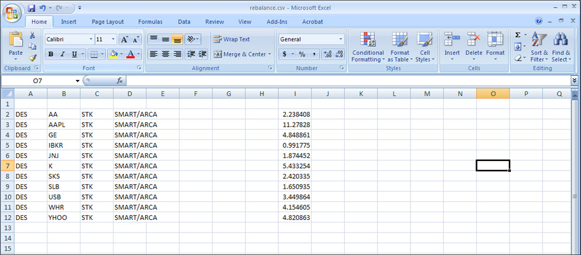Open Sort & Filter options
Viewport: 581px width, 255px height.
tap(539, 47)
